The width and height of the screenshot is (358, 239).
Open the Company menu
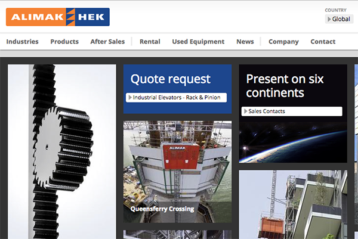pos(283,42)
